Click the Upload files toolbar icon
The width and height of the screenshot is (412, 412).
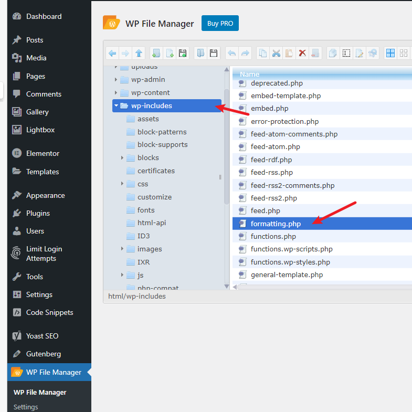[183, 54]
